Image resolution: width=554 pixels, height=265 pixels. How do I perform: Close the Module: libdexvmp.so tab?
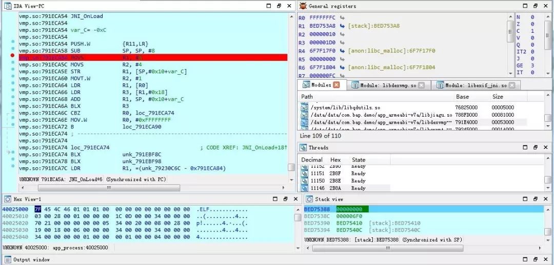[421, 85]
